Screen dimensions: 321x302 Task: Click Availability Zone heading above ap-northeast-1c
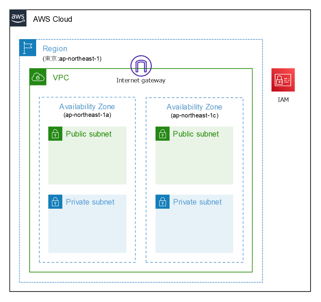click(x=194, y=107)
